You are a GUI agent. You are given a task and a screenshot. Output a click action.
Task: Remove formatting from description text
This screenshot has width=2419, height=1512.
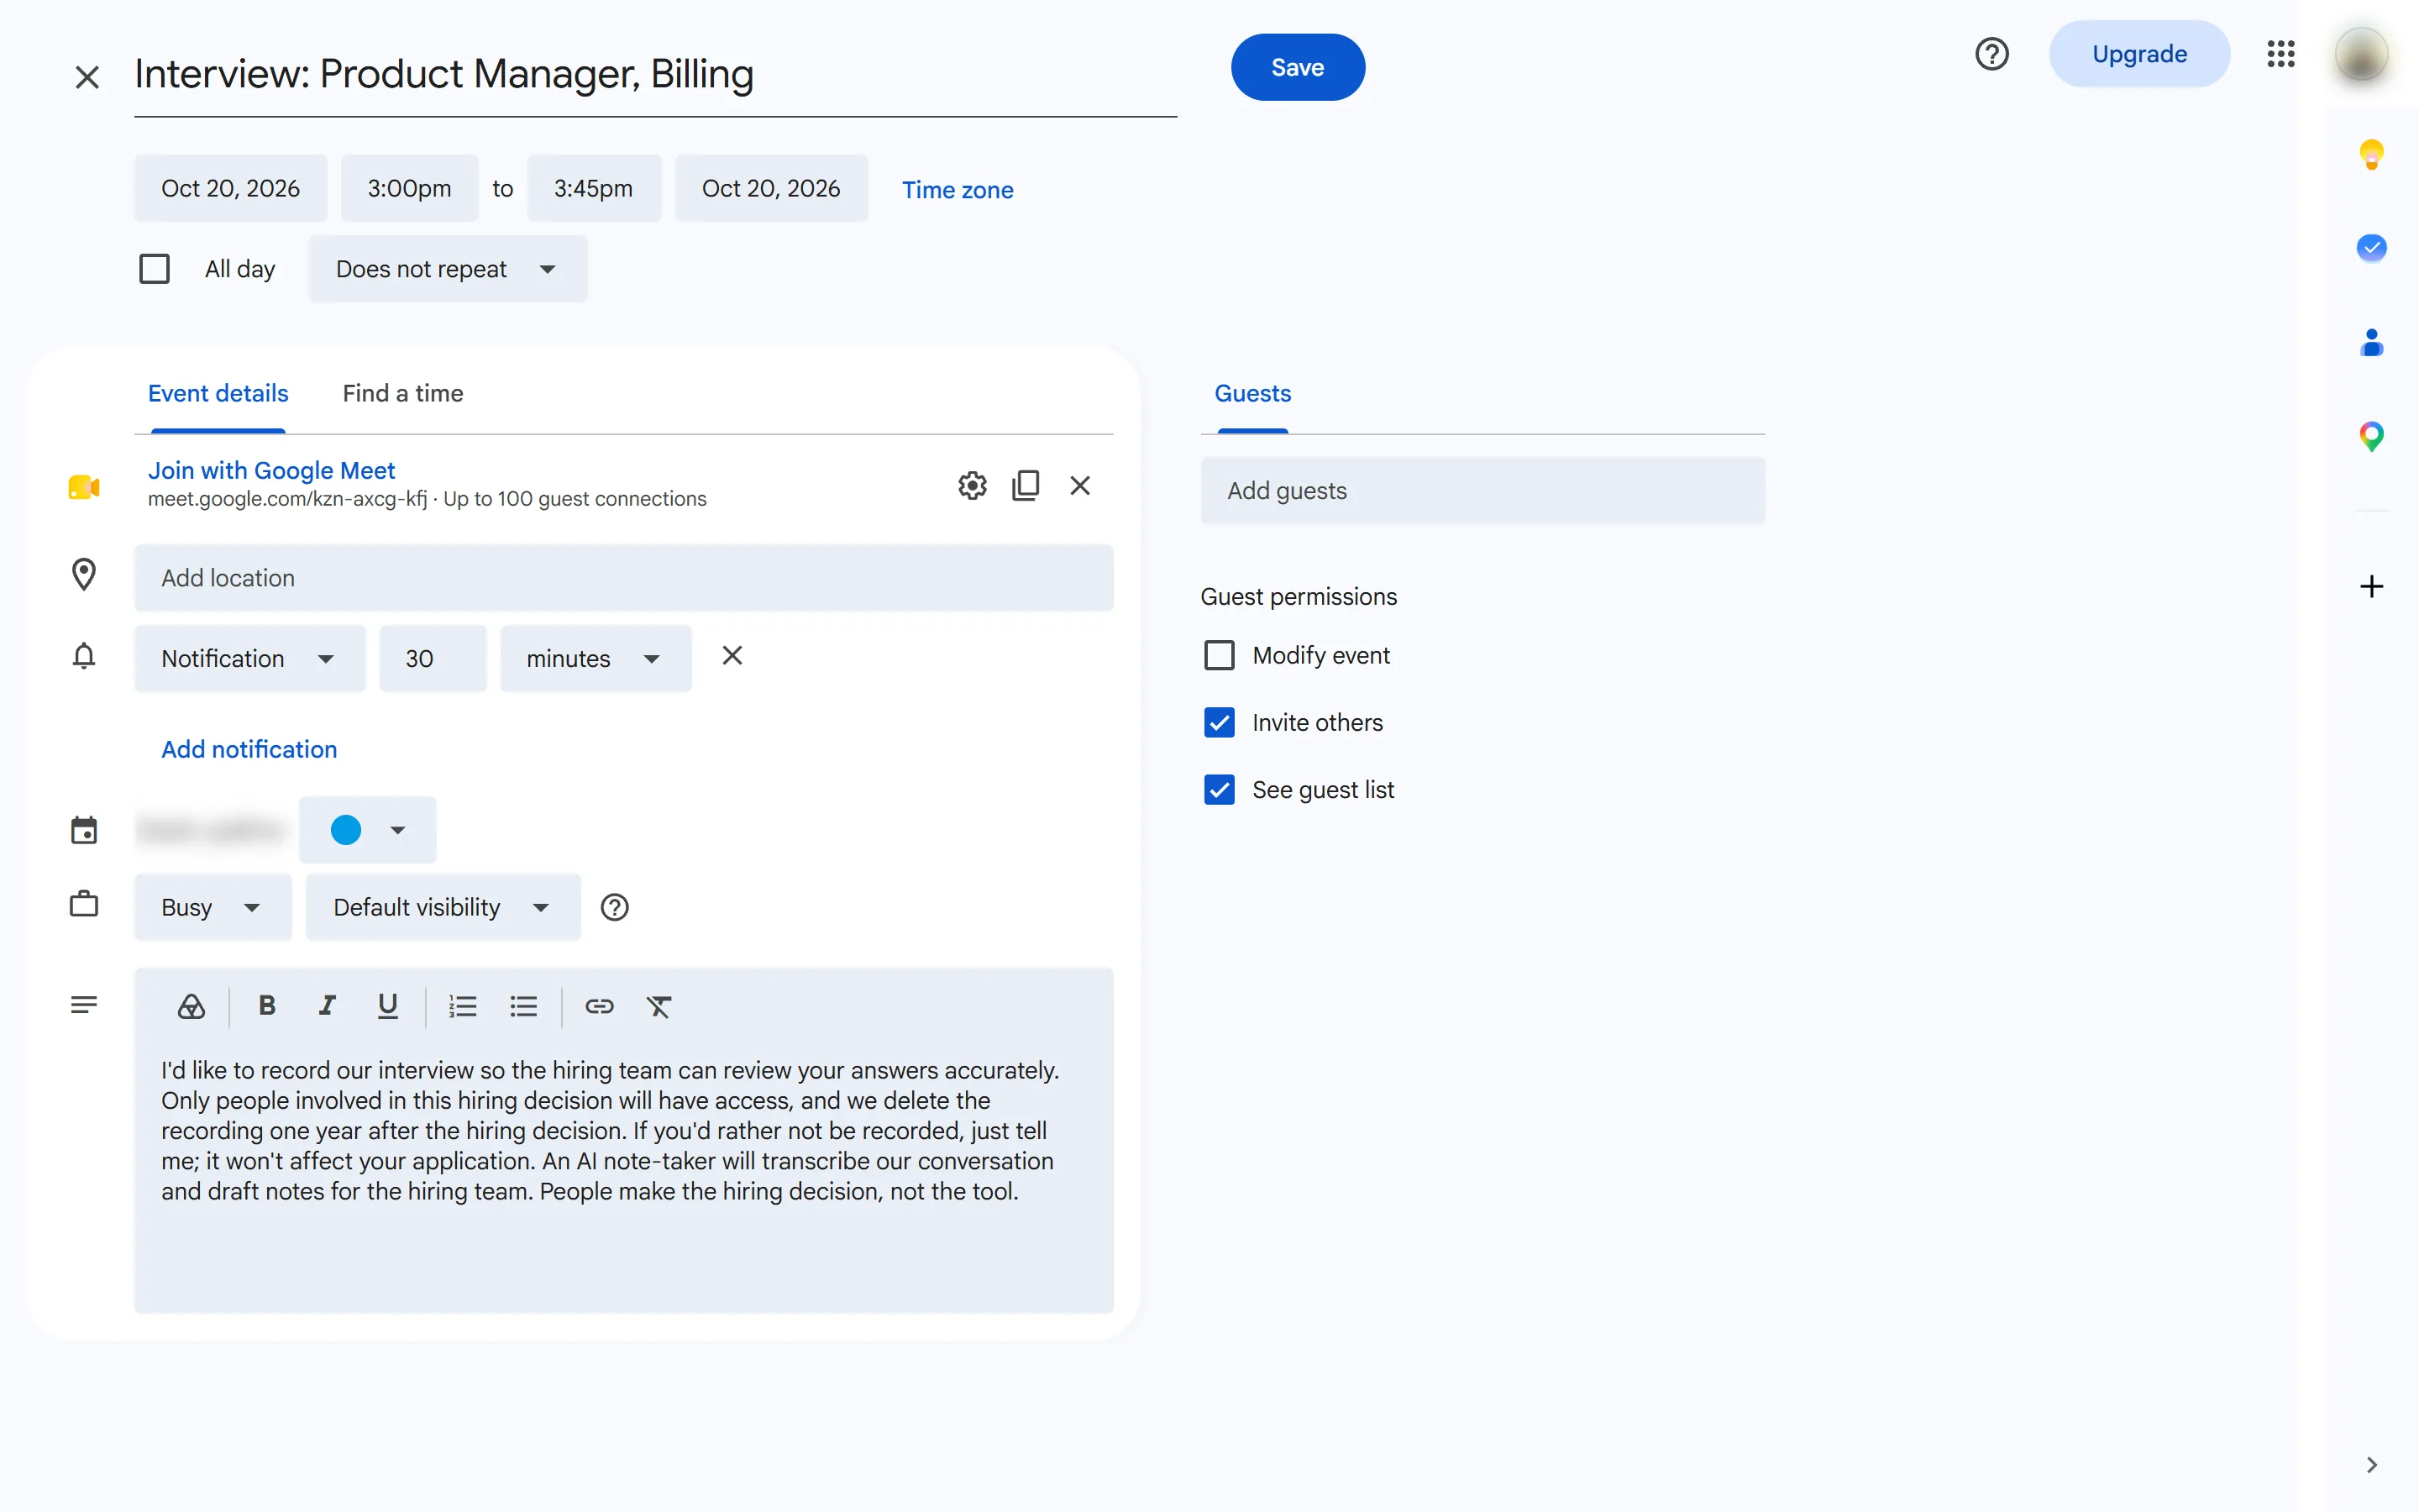coord(659,1006)
